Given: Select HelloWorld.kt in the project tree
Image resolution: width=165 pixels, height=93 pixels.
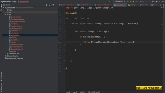Looking at the screenshot, I should (15, 31).
